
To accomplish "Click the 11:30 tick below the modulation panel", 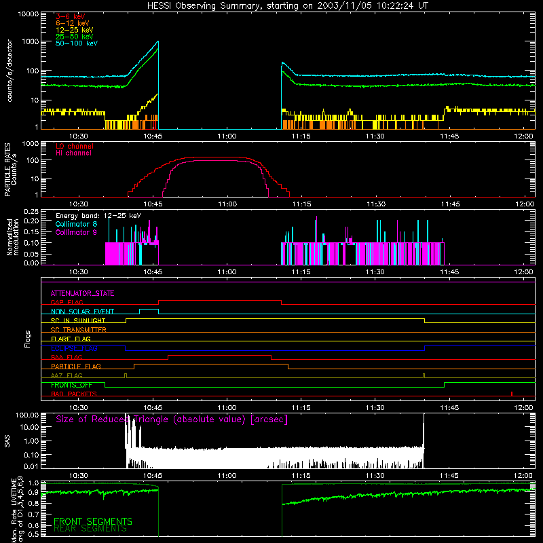I will [375, 272].
